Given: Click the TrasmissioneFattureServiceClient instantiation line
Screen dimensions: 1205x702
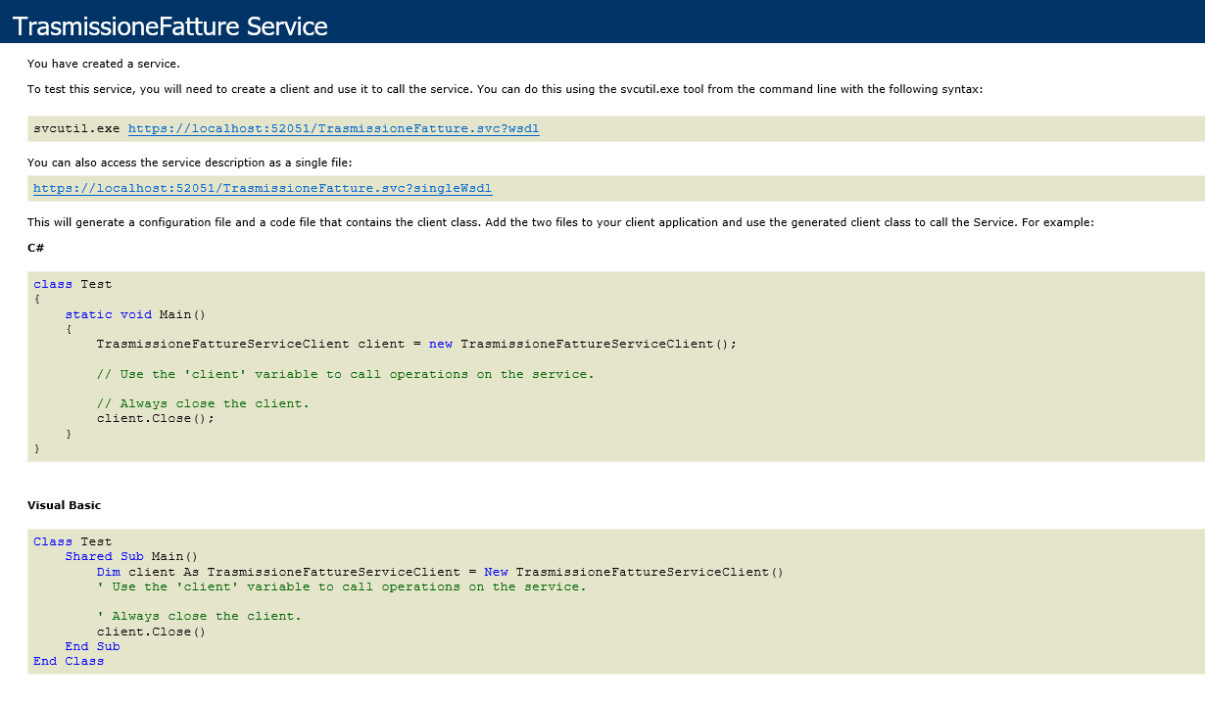Looking at the screenshot, I should pyautogui.click(x=416, y=344).
